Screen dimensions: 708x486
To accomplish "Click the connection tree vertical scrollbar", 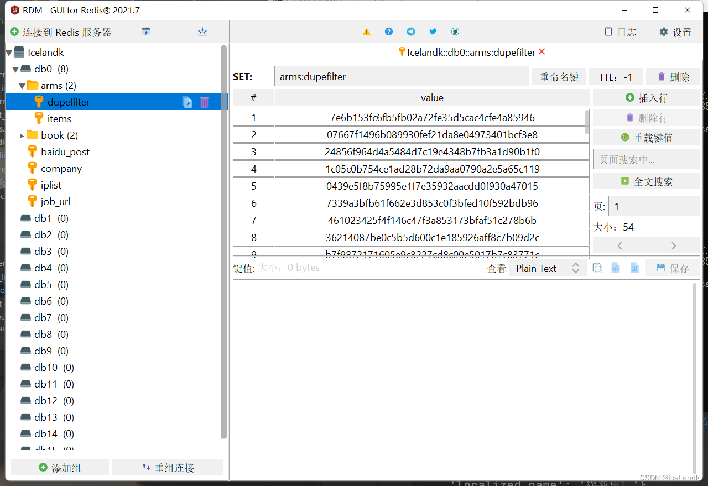I will coord(223,242).
